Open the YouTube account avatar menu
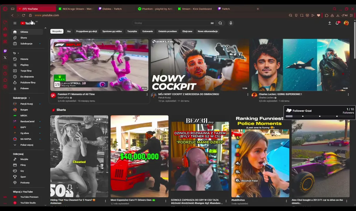The width and height of the screenshot is (356, 211). tap(346, 23)
